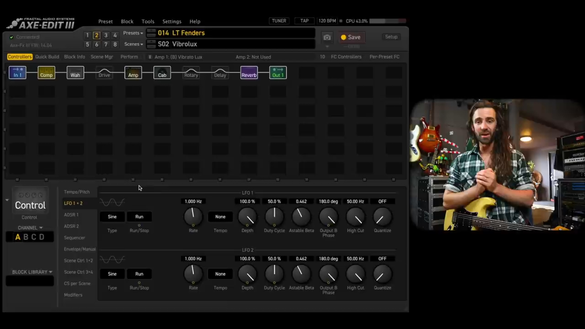Screen dimensions: 585x329
Task: Select the In 1 input block
Action: point(17,73)
